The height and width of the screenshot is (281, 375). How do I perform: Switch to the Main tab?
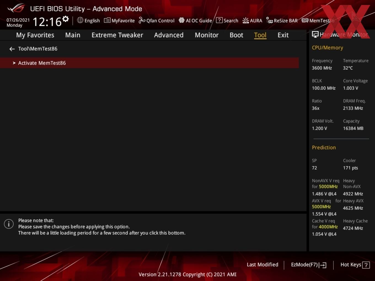[x=73, y=35]
